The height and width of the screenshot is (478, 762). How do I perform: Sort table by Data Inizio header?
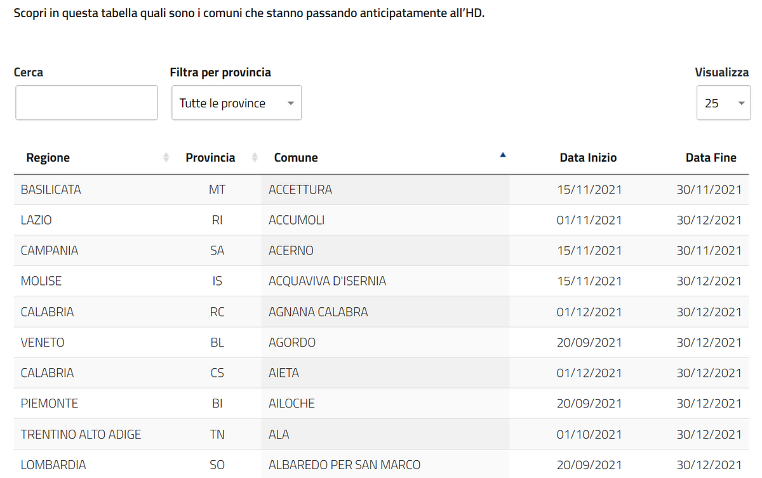point(587,157)
